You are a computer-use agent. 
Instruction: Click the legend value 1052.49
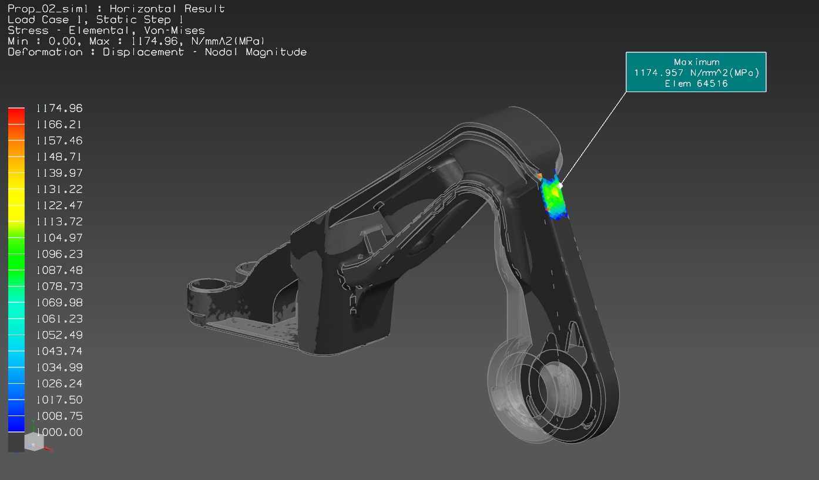(x=59, y=335)
